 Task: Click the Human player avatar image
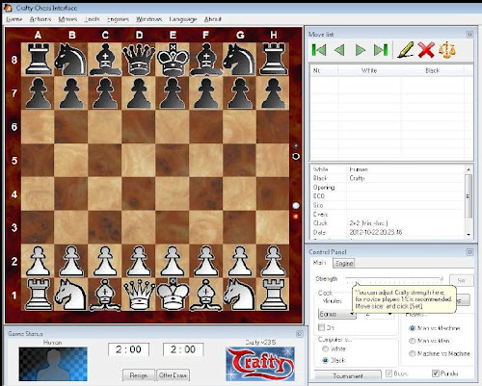tap(53, 364)
